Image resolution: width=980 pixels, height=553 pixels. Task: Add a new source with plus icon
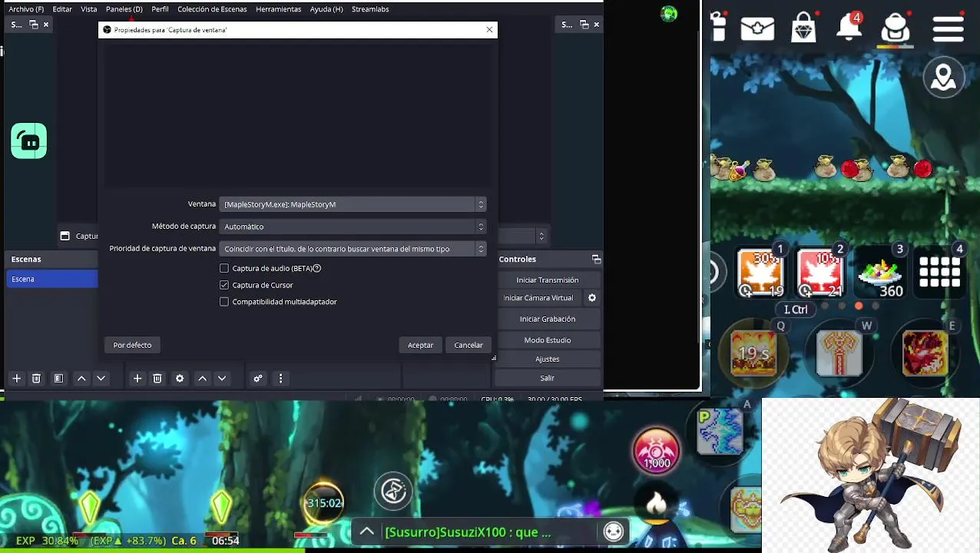click(137, 378)
